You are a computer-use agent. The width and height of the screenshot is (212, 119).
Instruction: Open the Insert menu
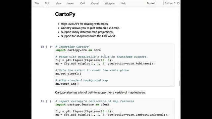pyautogui.click(x=71, y=3)
